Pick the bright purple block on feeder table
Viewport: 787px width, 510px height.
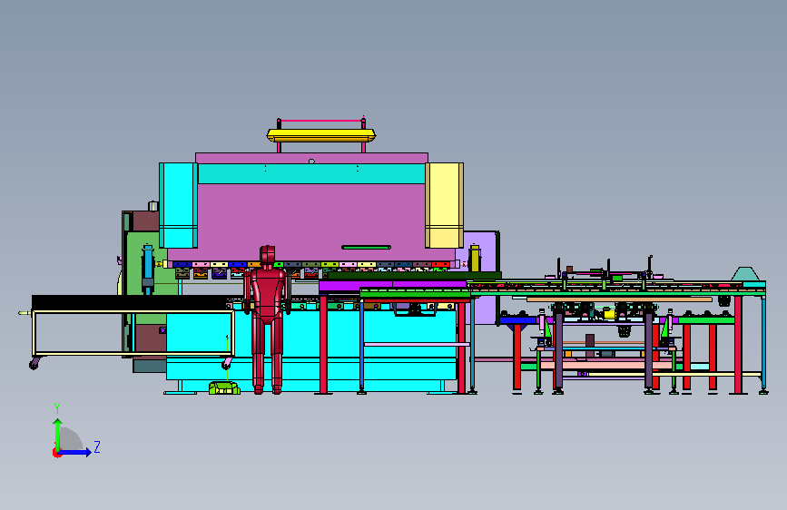(x=392, y=286)
